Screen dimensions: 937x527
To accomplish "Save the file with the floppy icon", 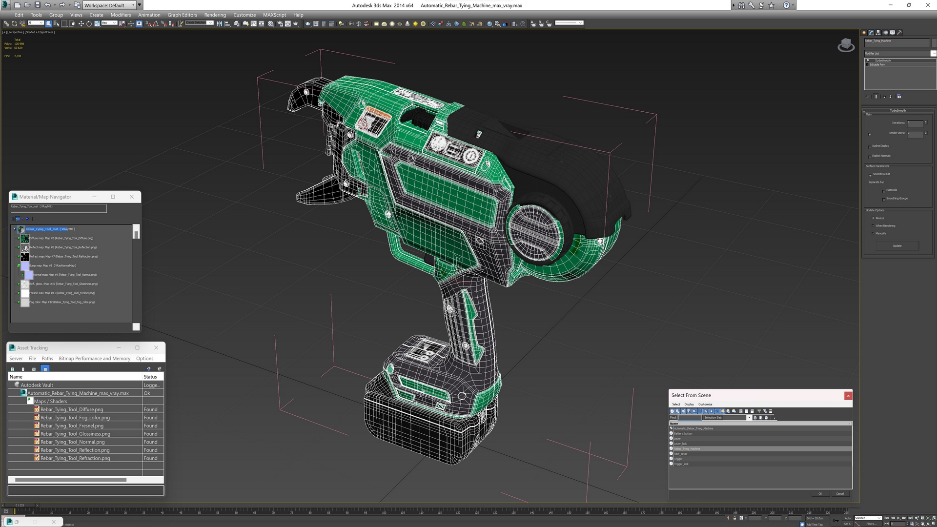I will (37, 5).
